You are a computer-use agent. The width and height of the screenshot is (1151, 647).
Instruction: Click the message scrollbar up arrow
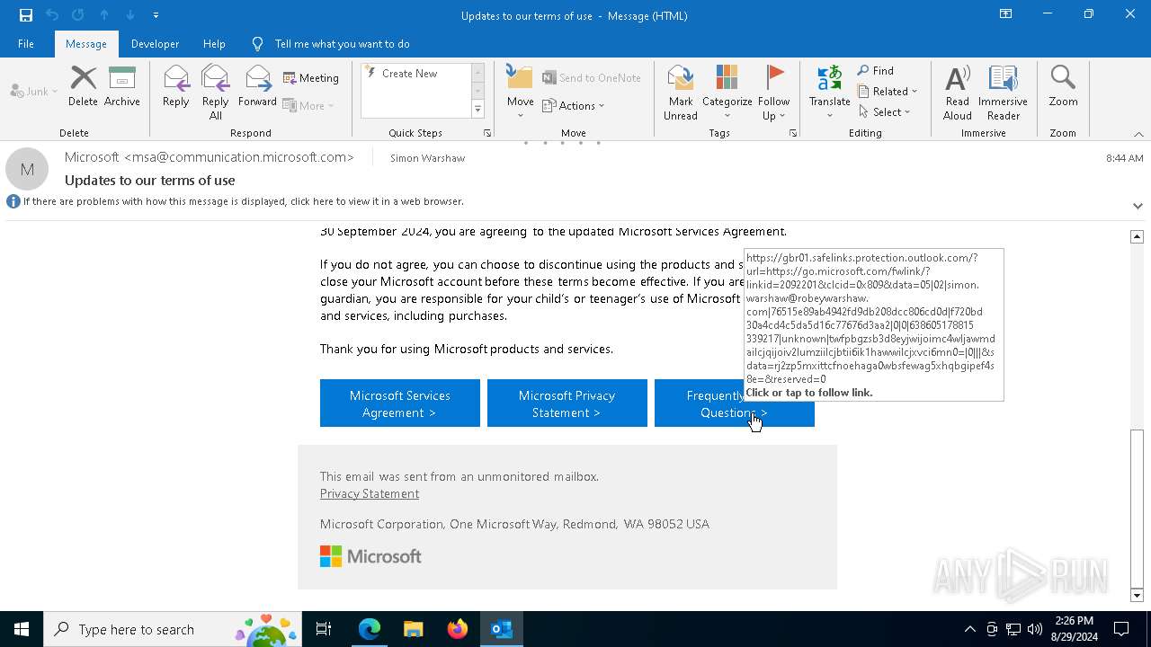point(1137,236)
